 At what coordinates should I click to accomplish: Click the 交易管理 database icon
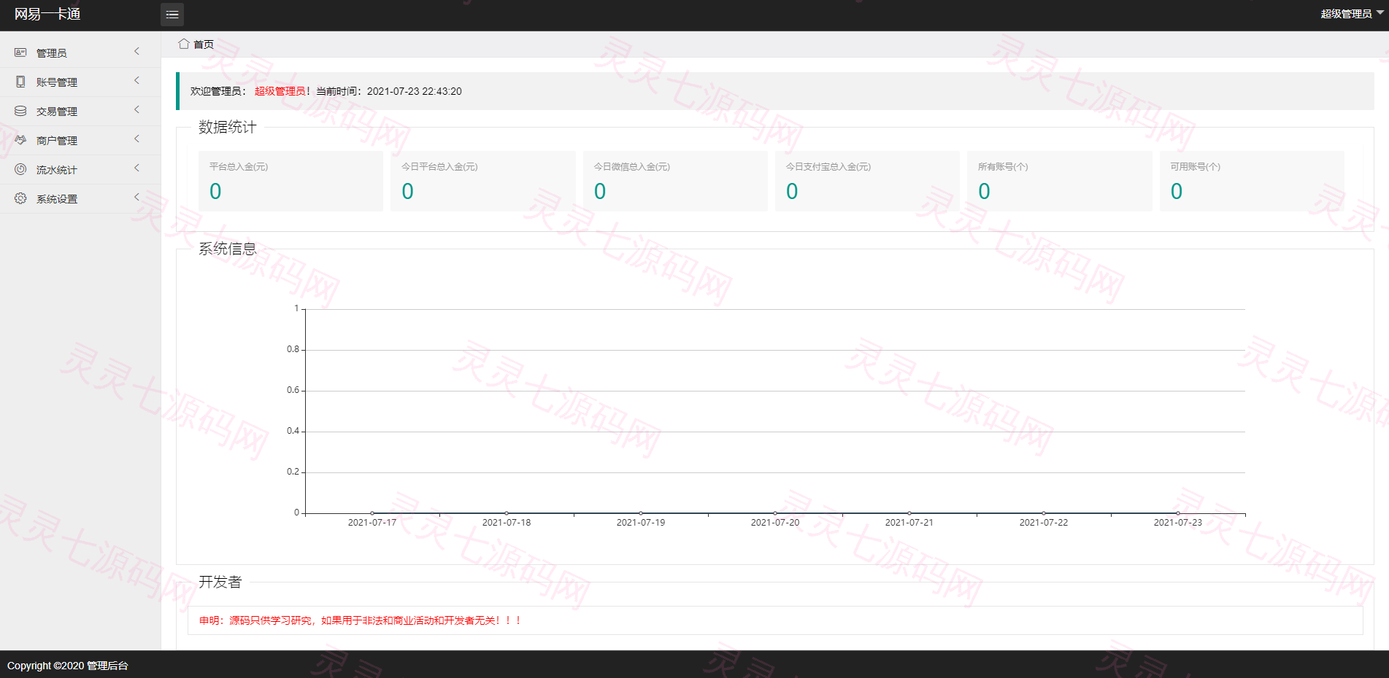click(x=20, y=111)
